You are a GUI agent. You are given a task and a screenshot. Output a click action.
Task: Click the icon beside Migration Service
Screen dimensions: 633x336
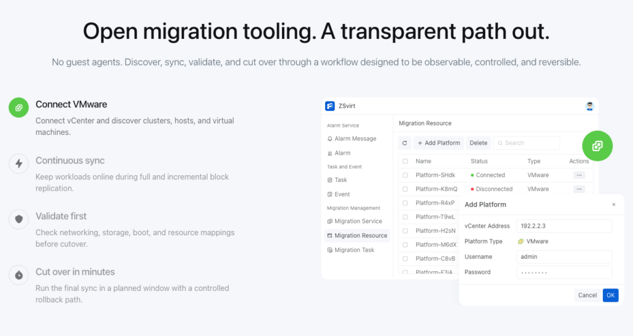coord(330,221)
